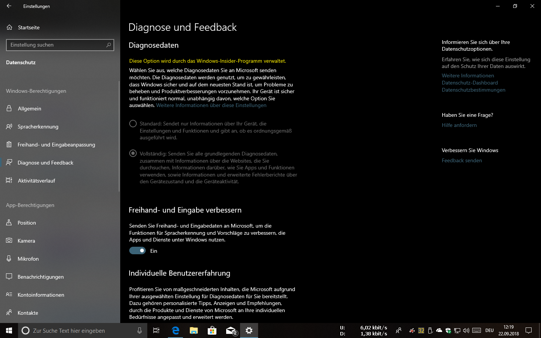Click the volume speaker tray icon

point(466,330)
